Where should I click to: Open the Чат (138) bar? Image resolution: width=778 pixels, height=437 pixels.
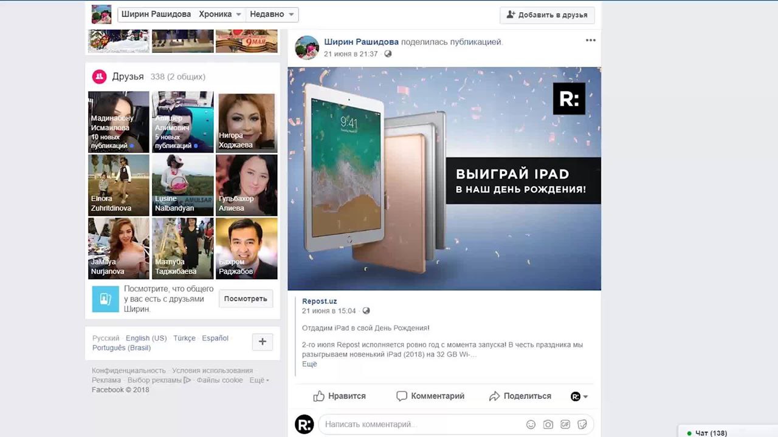728,432
